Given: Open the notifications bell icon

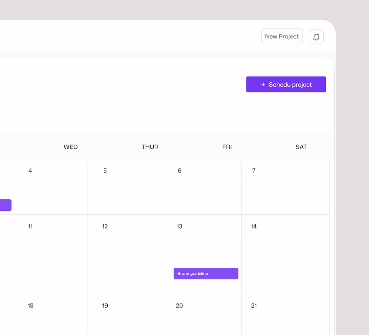Looking at the screenshot, I should click(x=316, y=37).
